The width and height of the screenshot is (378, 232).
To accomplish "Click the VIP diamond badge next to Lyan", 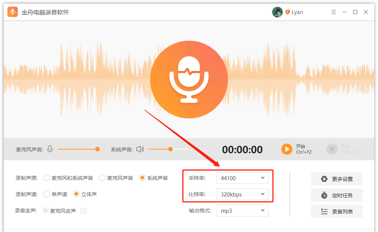I will click(x=287, y=12).
